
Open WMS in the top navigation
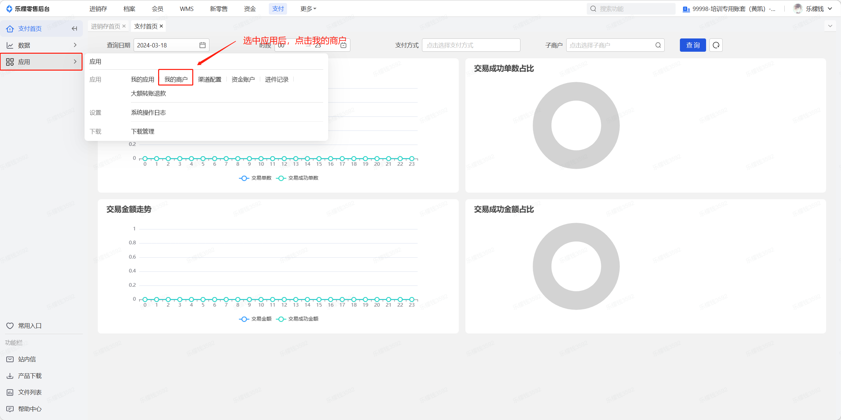[187, 9]
